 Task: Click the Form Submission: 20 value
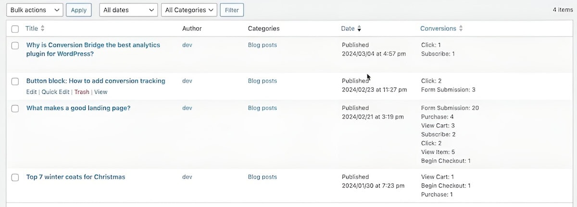point(450,108)
